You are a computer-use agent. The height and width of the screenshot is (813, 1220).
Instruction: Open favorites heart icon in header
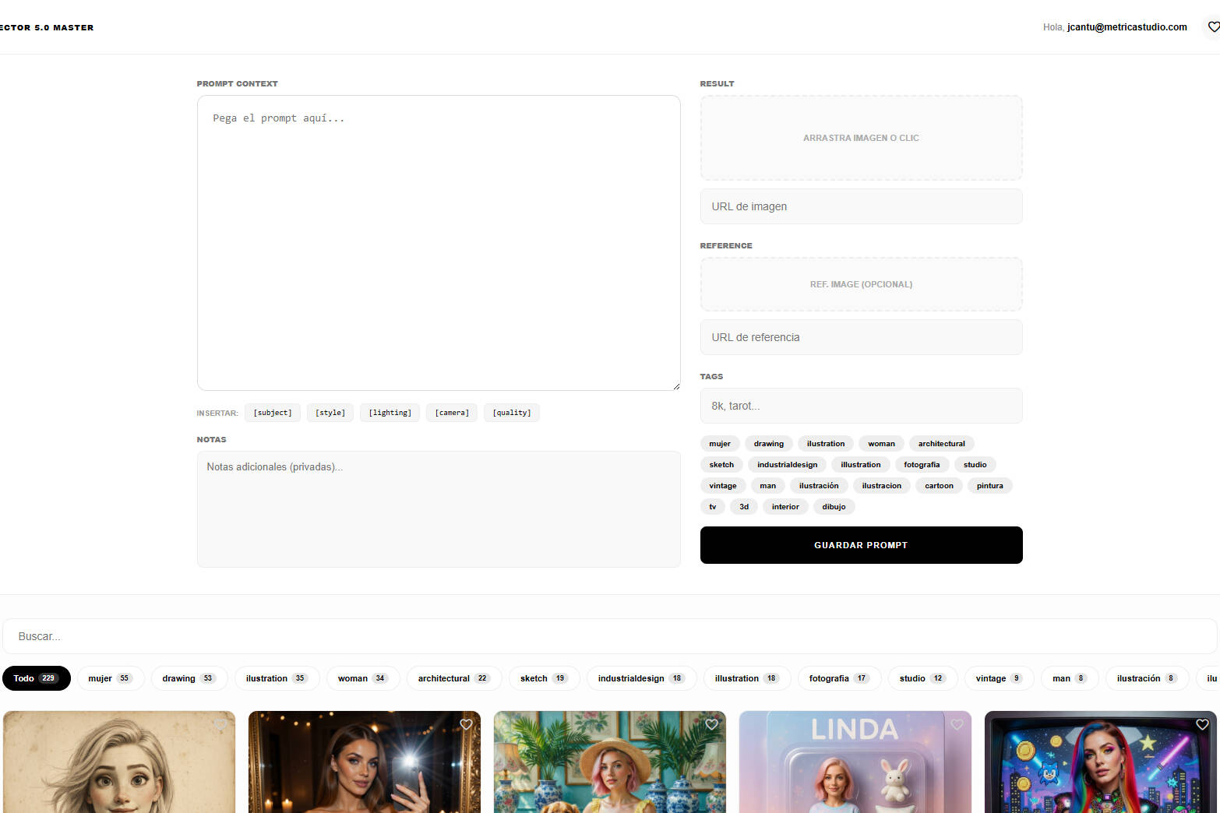click(x=1213, y=27)
